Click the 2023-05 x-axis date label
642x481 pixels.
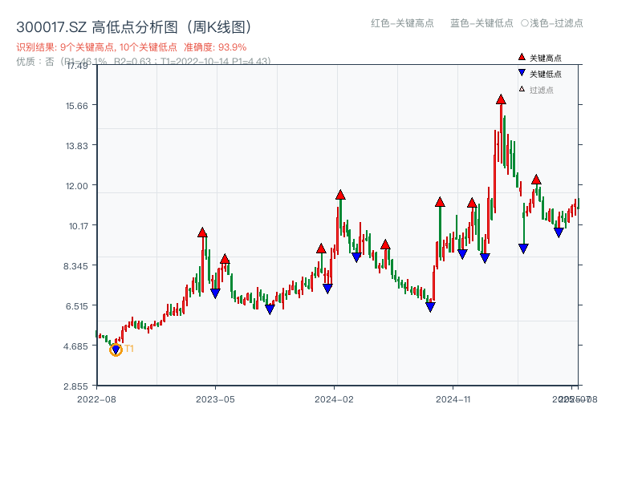[215, 399]
